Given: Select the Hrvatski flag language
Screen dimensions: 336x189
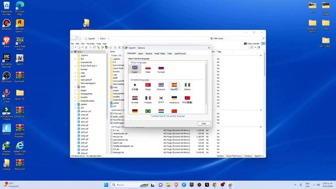Looking at the screenshot, I should (x=135, y=100).
